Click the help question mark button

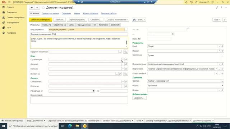pos(225,20)
